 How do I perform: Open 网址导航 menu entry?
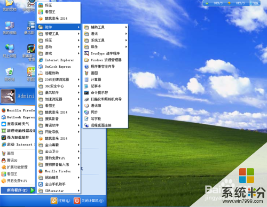click(x=59, y=132)
